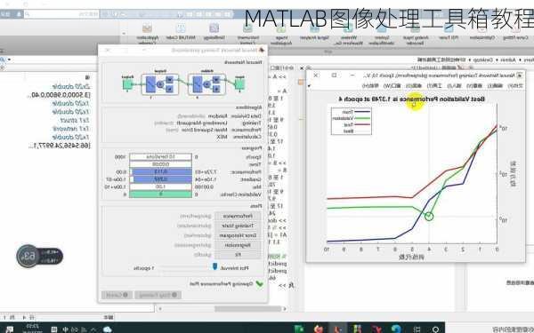Image resolution: width=534 pixels, height=333 pixels.
Task: Click the Validation entry in plot legend
Action: click(x=351, y=118)
